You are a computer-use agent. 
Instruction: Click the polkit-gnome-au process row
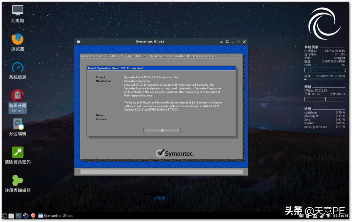point(324,127)
